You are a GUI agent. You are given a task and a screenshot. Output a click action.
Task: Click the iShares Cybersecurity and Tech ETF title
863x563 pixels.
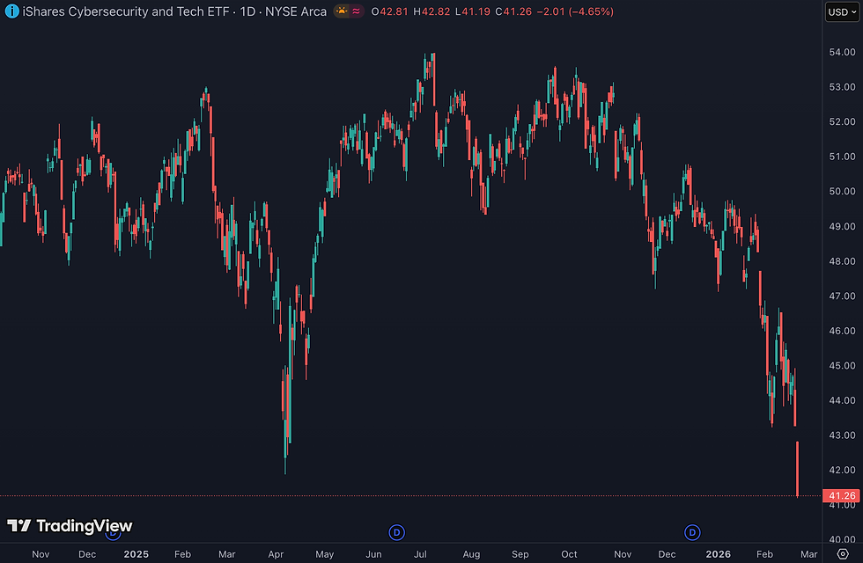125,11
